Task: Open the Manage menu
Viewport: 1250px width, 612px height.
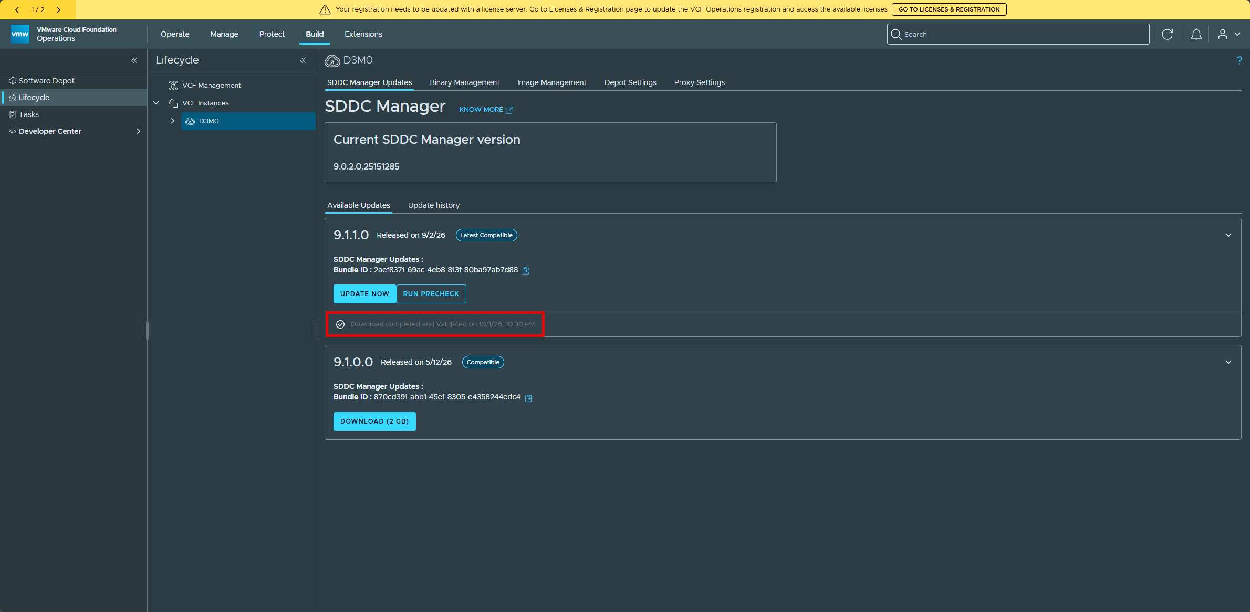Action: point(224,34)
